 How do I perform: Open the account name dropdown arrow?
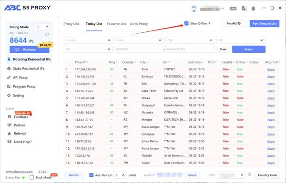(x=223, y=9)
